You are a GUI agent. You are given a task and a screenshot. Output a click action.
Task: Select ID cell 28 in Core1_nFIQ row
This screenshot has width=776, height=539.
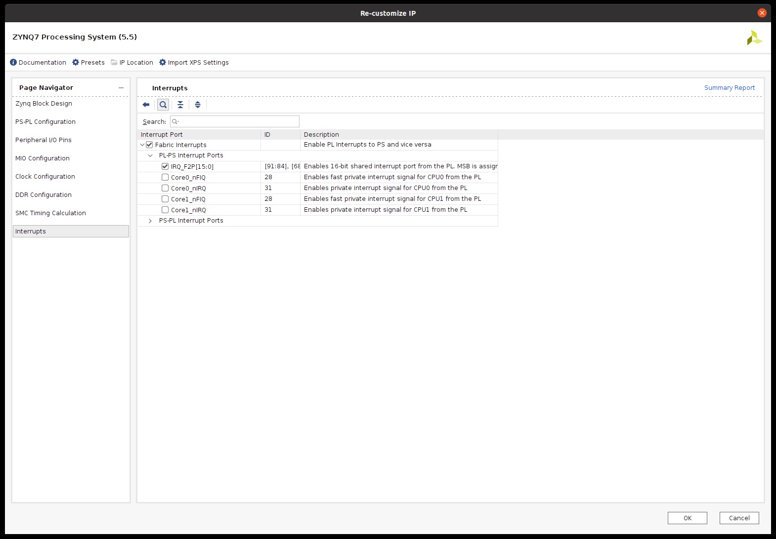coord(280,199)
